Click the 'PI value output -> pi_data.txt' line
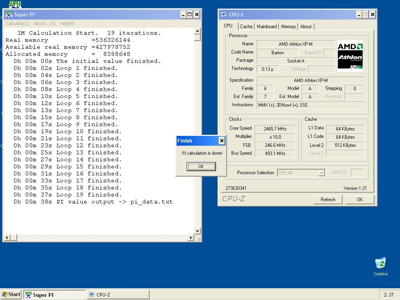This screenshot has width=400, height=300. pyautogui.click(x=93, y=202)
